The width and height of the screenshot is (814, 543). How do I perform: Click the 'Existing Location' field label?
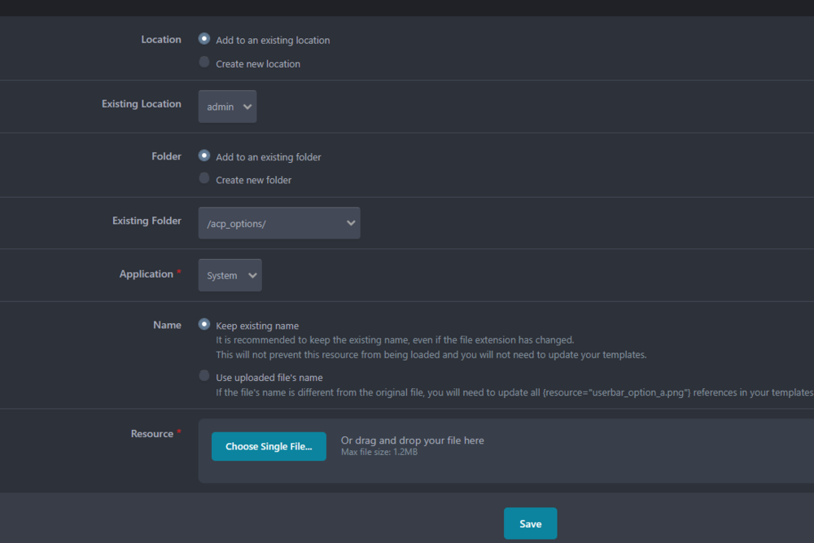[141, 104]
